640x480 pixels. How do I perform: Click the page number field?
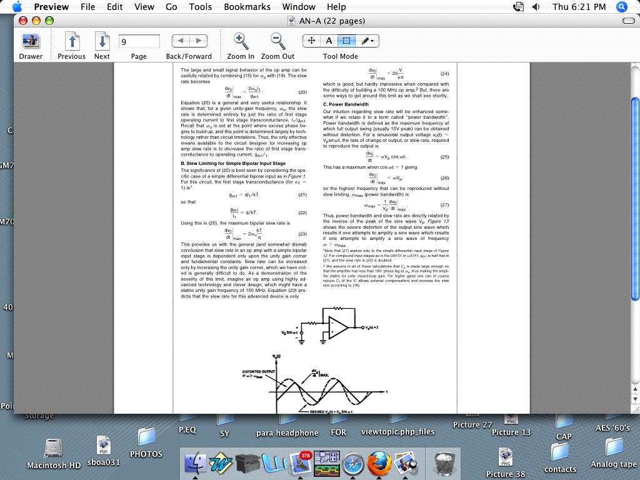[x=139, y=41]
